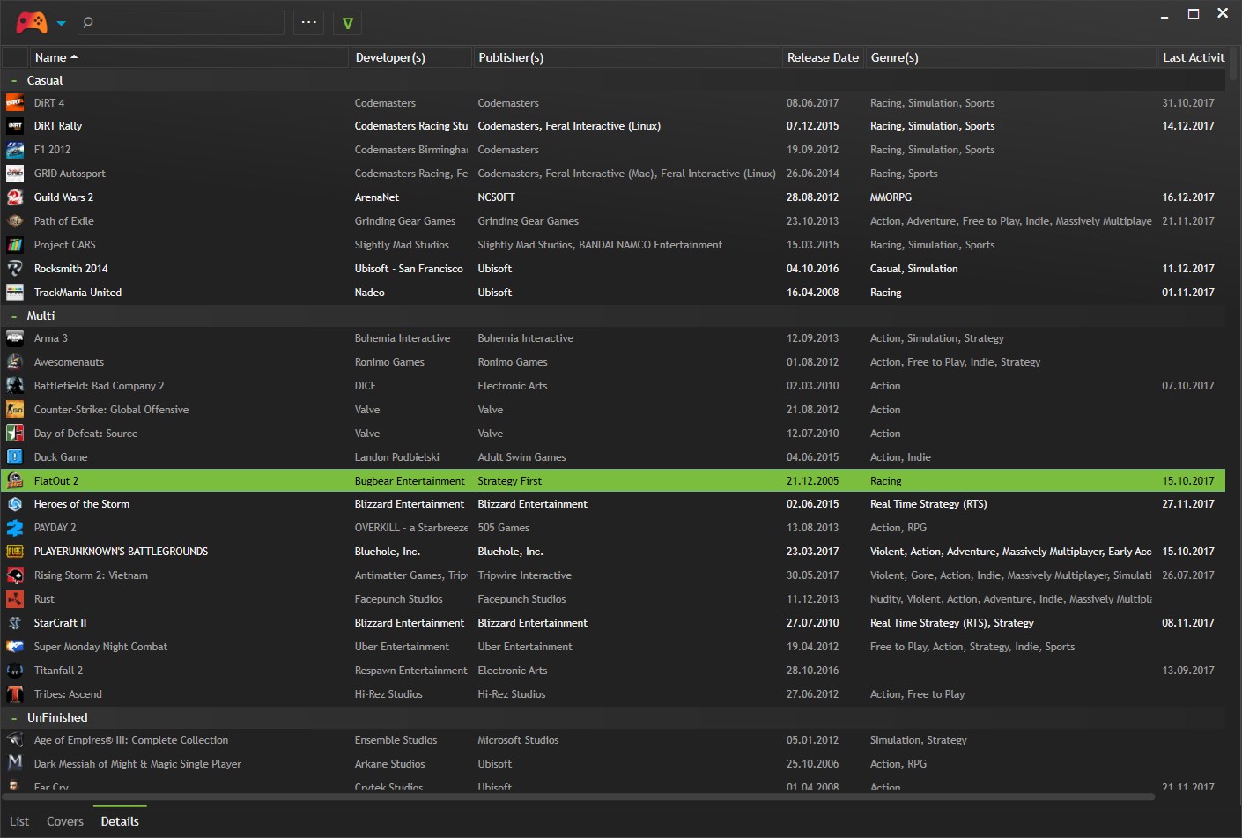Screen dimensions: 1242x838
Task: Click the Duck Game icon
Action: point(15,457)
